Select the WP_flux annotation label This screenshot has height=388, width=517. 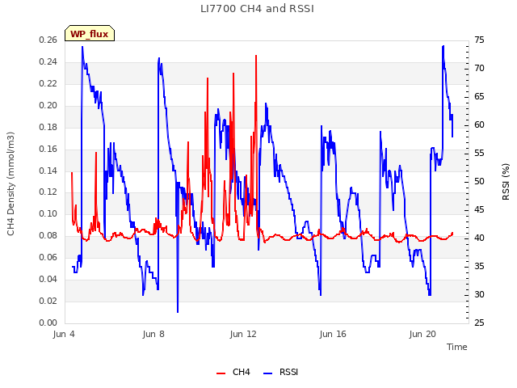[90, 34]
